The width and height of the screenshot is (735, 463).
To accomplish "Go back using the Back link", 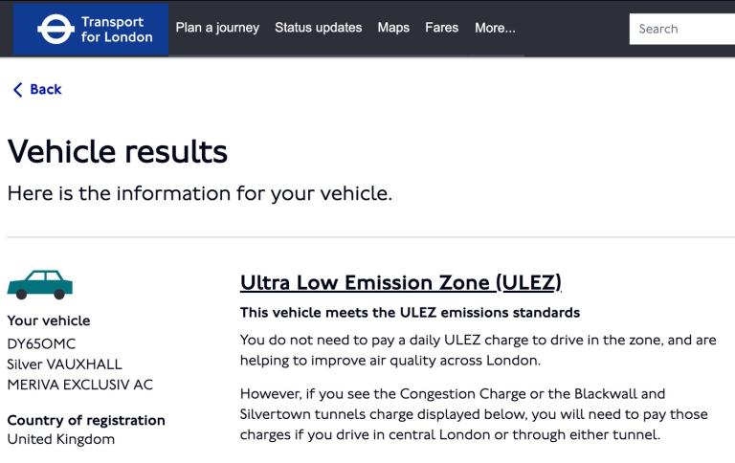I will (x=45, y=90).
